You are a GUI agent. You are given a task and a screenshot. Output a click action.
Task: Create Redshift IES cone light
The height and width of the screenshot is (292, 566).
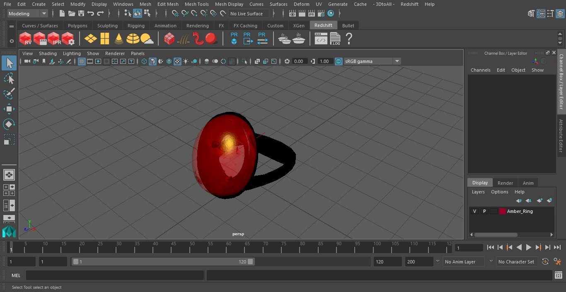(119, 39)
